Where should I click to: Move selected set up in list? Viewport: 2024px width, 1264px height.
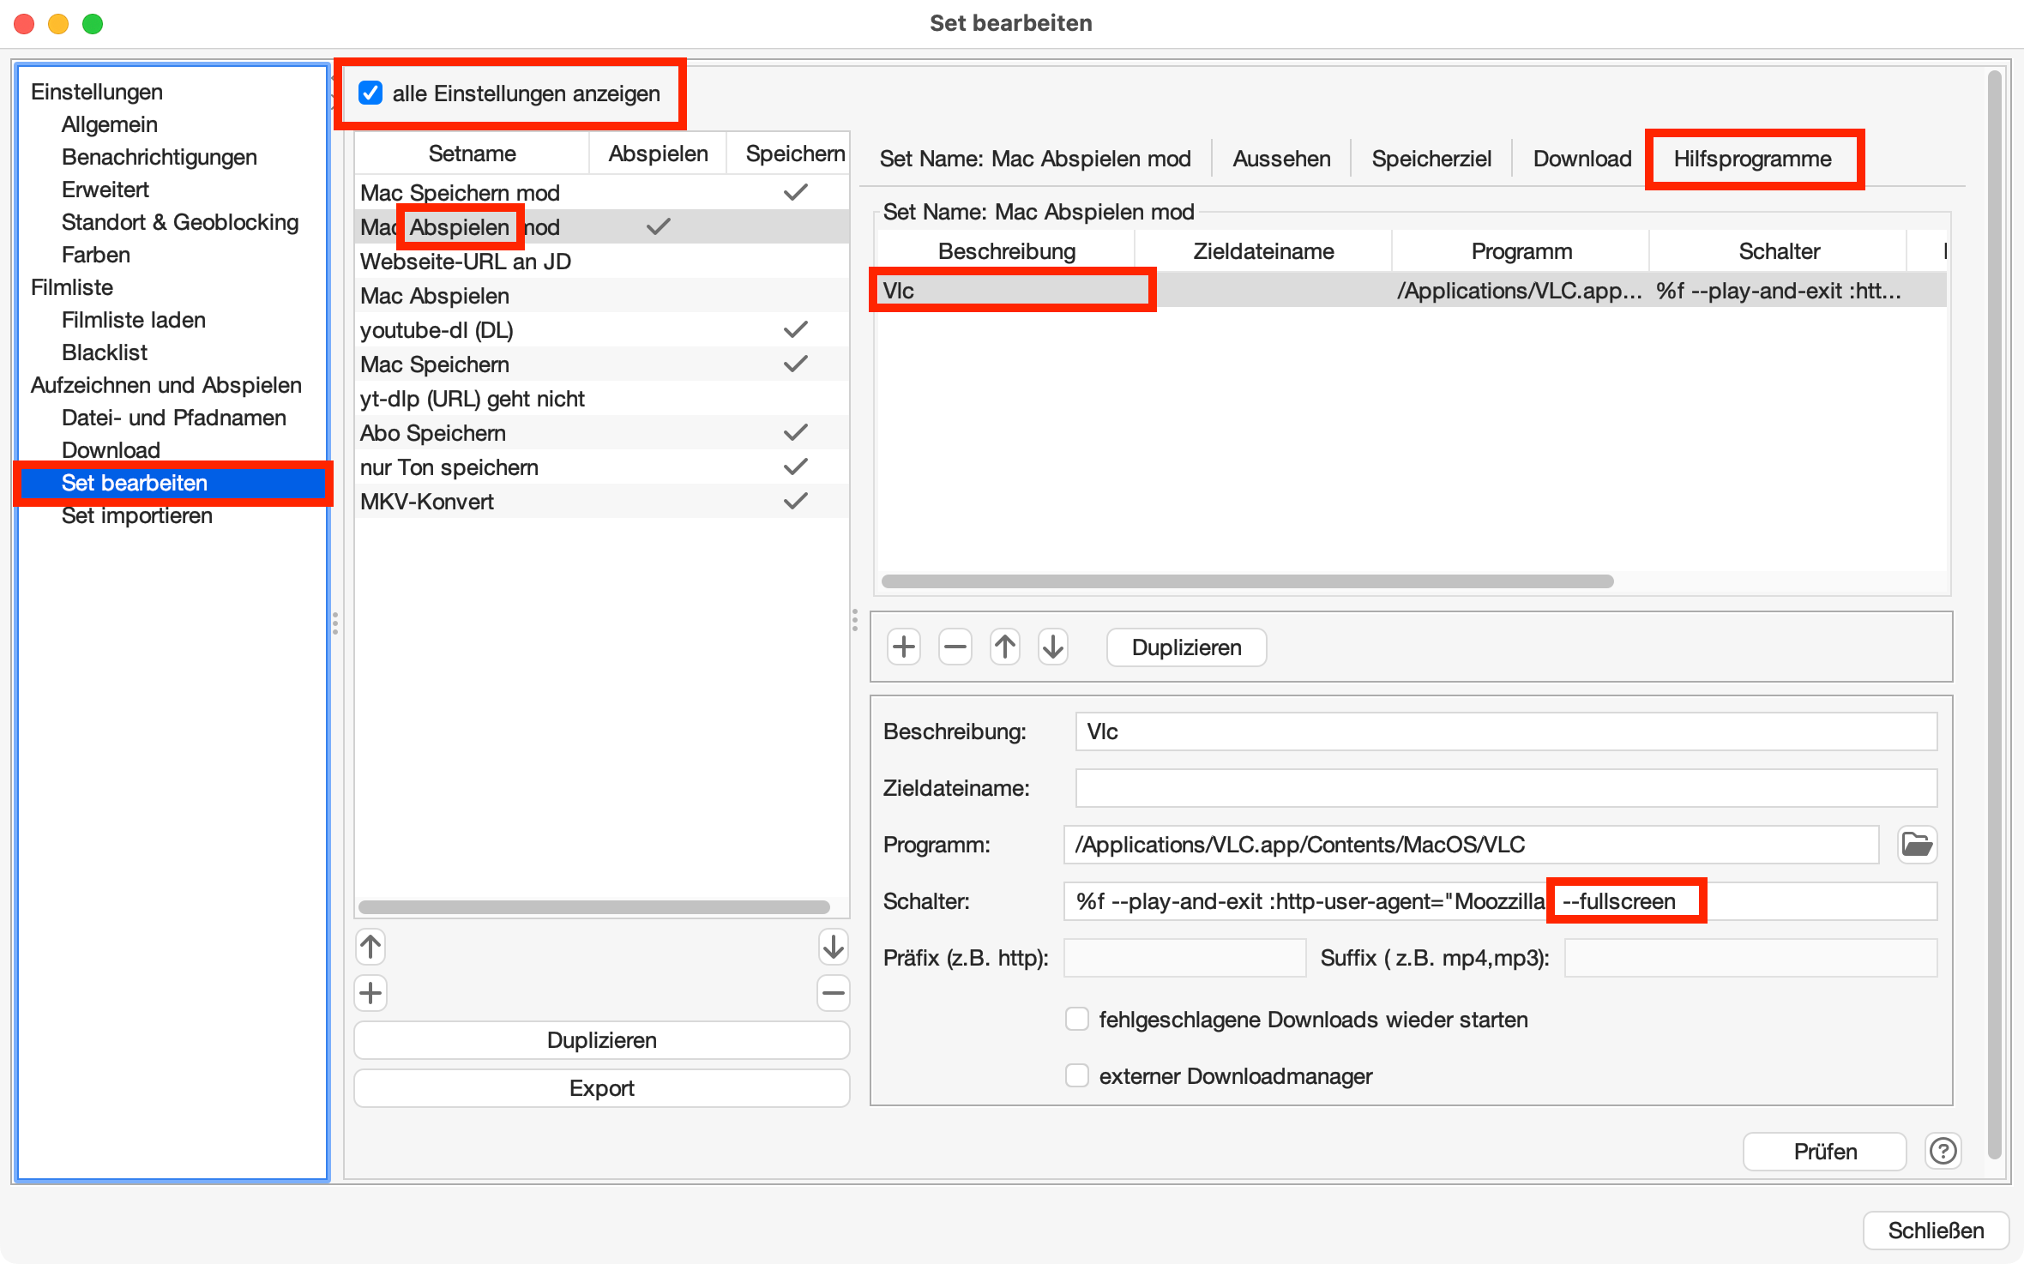370,947
